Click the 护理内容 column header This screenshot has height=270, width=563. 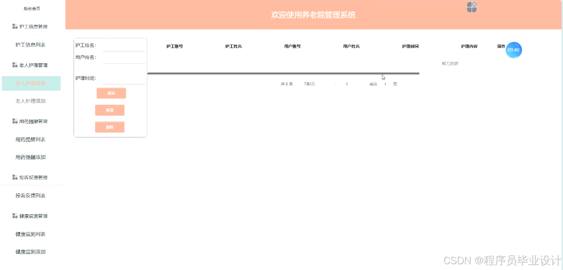[x=469, y=46]
